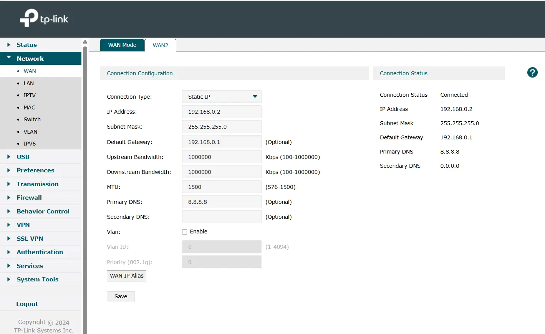Screen dimensions: 545x334
Task: Collapse the Network menu section
Action: tap(30, 59)
